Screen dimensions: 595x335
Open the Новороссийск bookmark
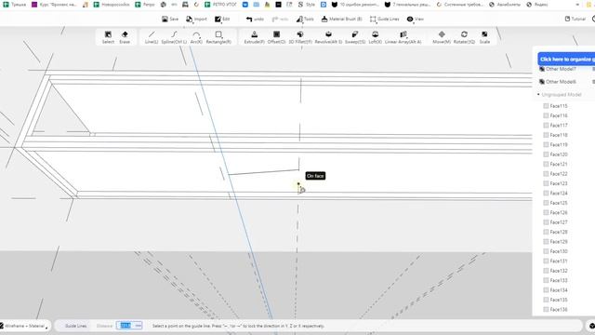point(112,5)
